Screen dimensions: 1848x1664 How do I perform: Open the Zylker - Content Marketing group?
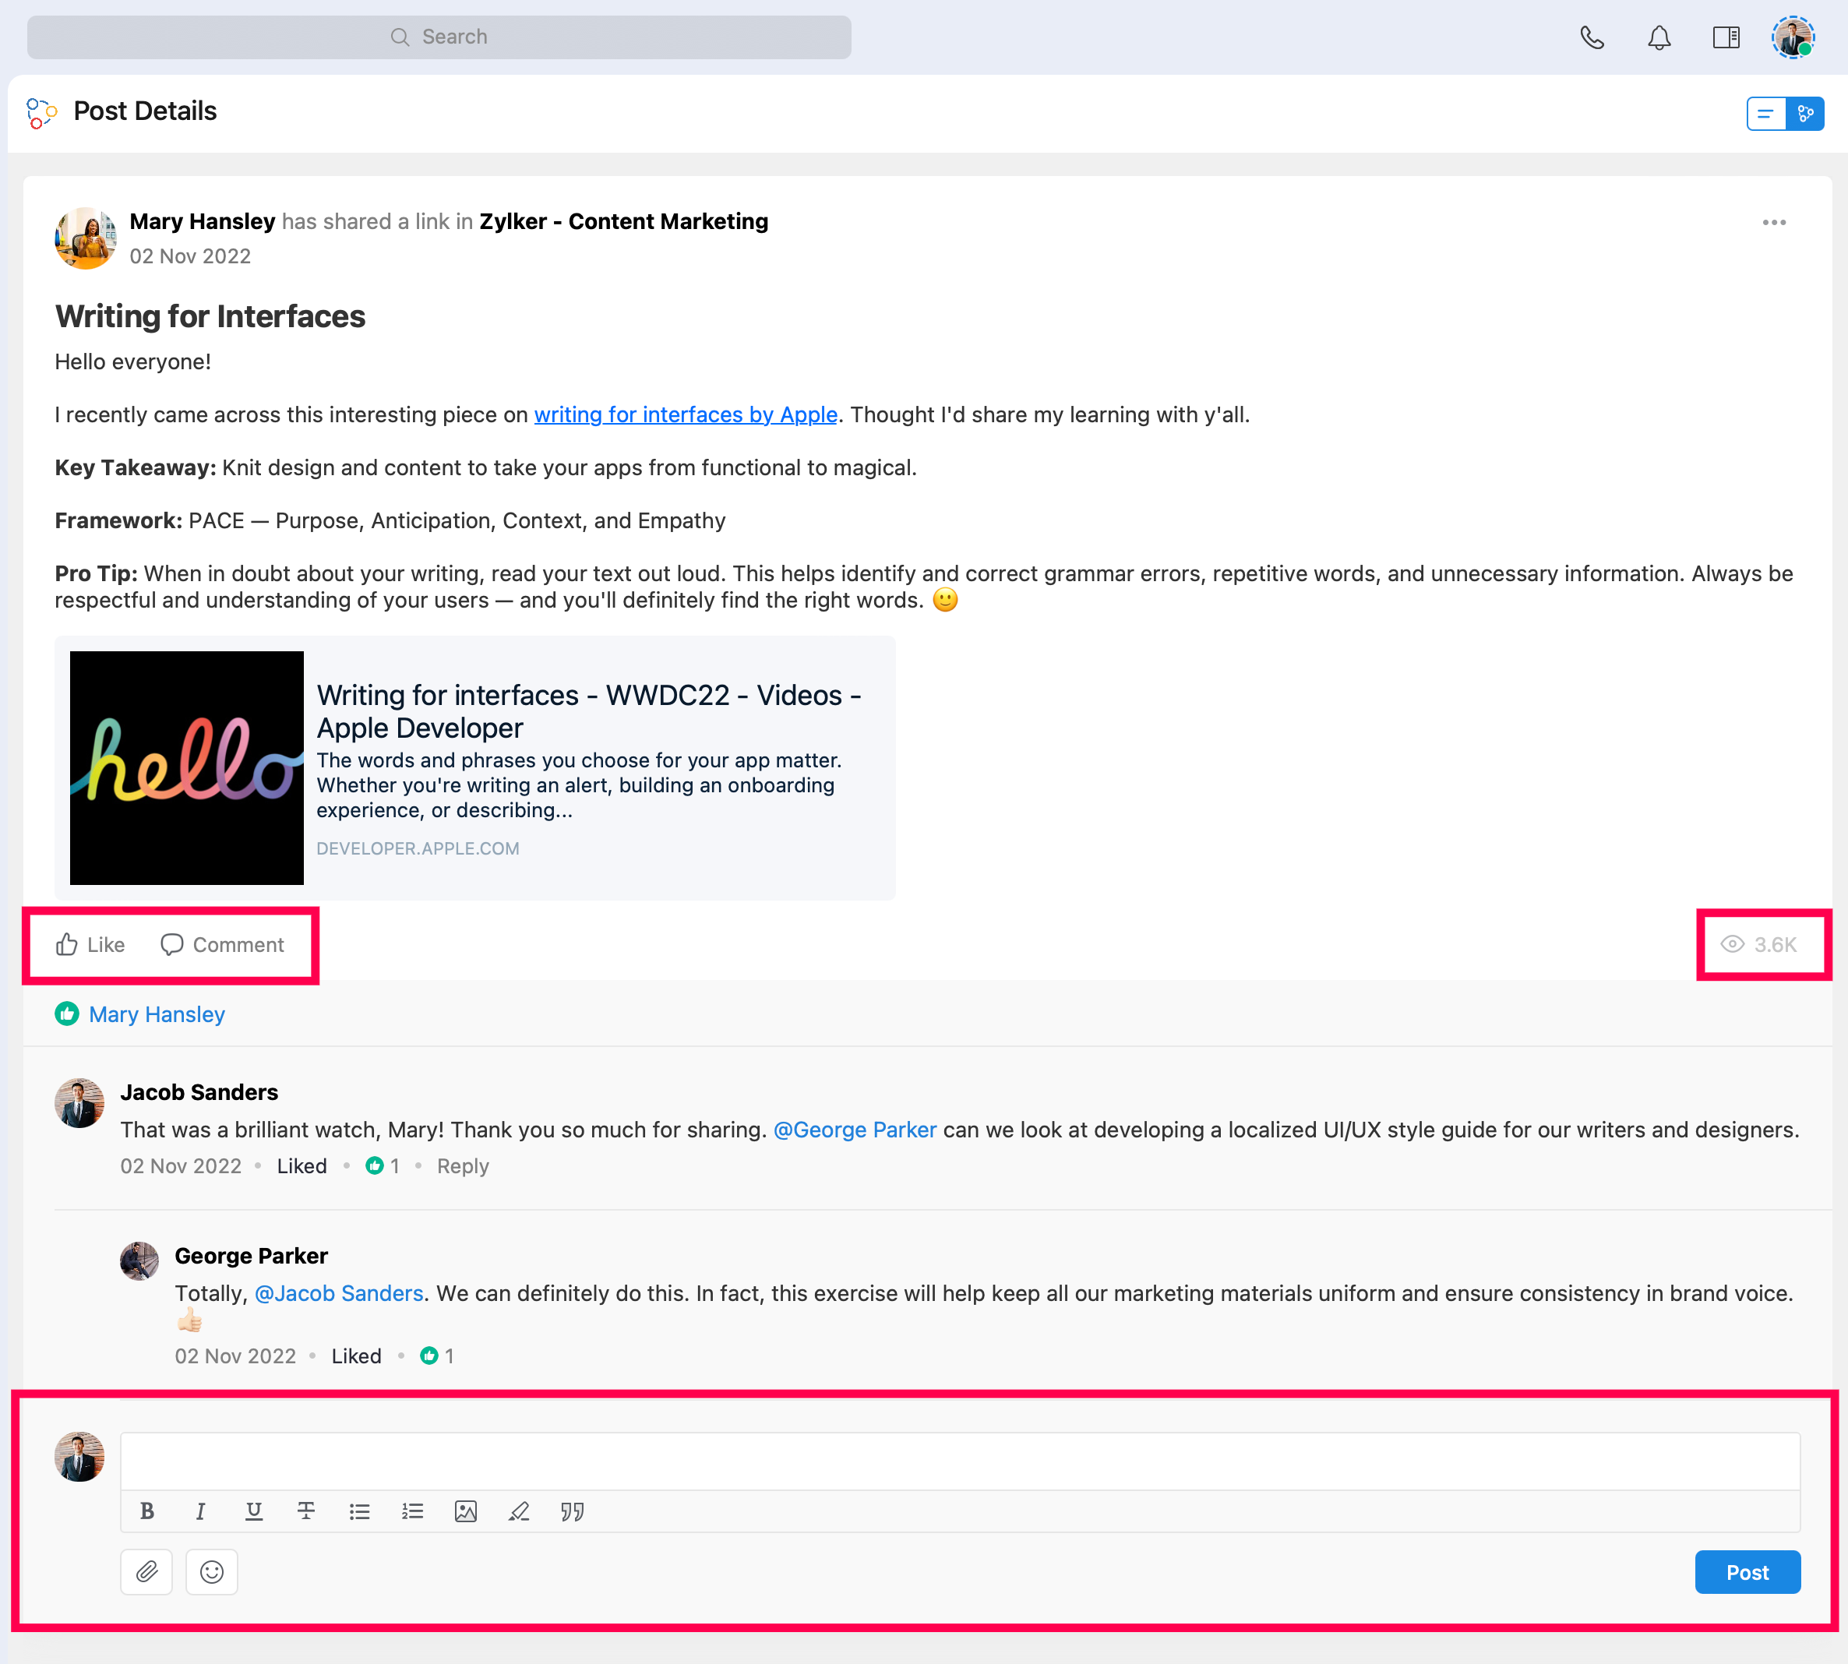(623, 221)
